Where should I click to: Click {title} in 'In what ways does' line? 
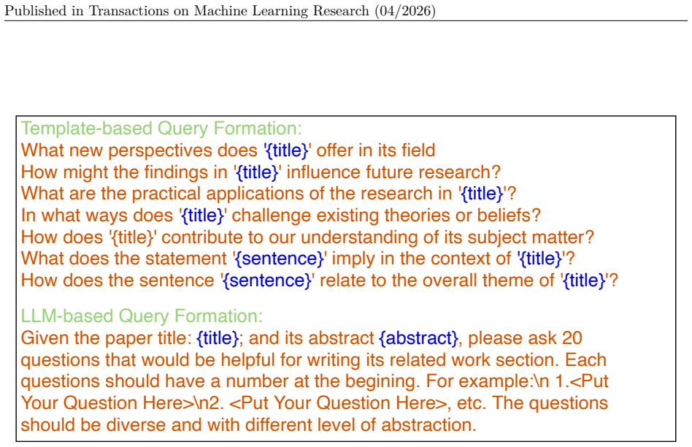pos(203,215)
